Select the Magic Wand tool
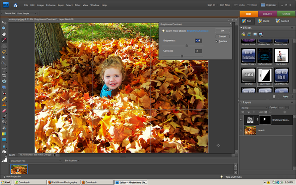 (4, 58)
